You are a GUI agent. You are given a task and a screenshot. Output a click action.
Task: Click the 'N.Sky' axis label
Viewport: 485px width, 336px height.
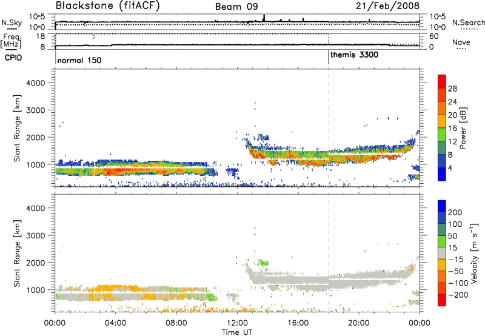tap(12, 22)
